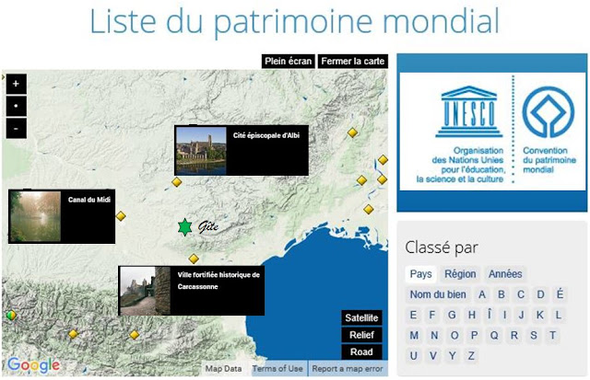Filter list by letter J
Image resolution: width=590 pixels, height=380 pixels.
522,315
